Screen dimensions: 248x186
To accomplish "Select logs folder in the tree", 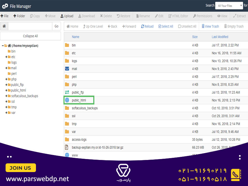I will pos(12,63).
